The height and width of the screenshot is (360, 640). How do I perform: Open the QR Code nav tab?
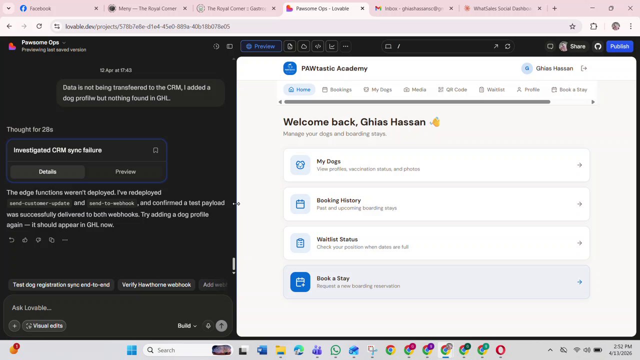452,89
